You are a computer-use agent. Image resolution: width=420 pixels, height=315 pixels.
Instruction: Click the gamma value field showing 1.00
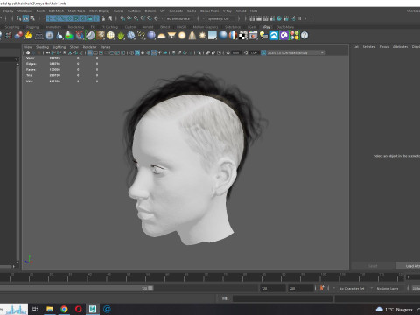254,52
